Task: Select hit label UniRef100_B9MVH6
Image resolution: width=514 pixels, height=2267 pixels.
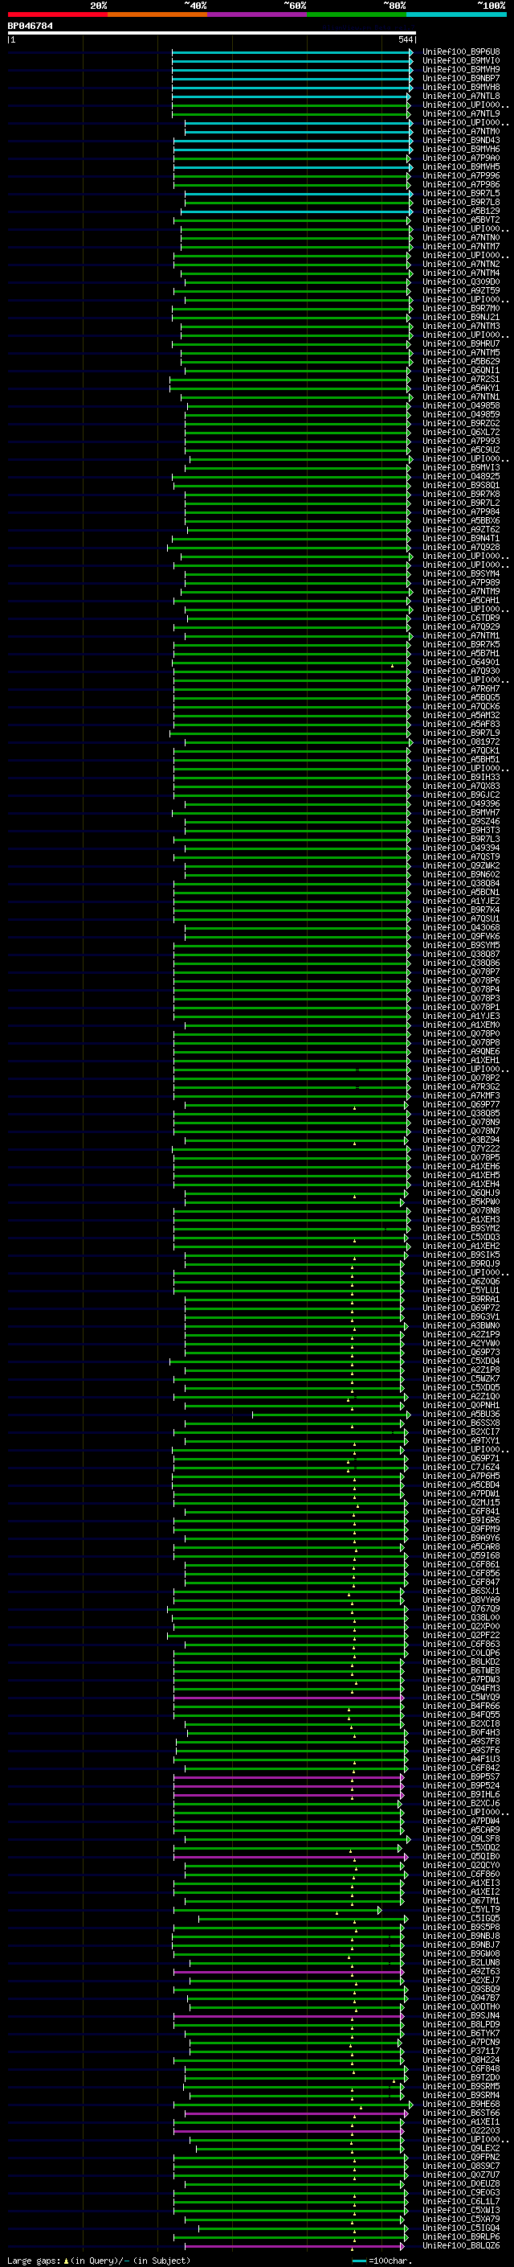Action: [x=461, y=149]
